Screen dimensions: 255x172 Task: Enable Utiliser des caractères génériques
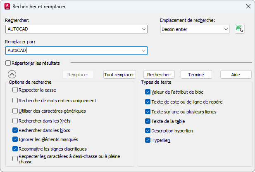click(15, 111)
